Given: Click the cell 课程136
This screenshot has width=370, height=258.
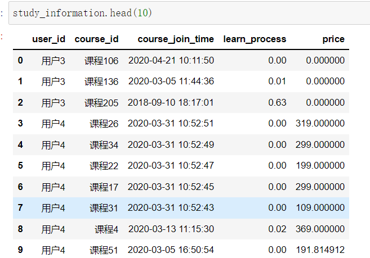Looking at the screenshot, I should point(101,82).
